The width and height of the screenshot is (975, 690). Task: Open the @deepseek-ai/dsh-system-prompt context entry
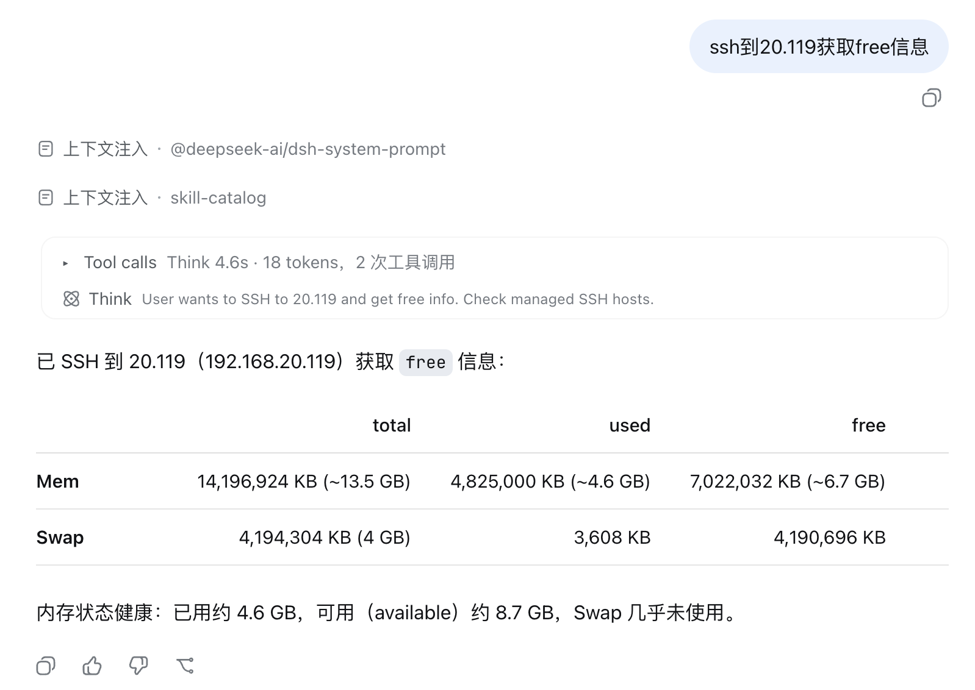point(308,149)
